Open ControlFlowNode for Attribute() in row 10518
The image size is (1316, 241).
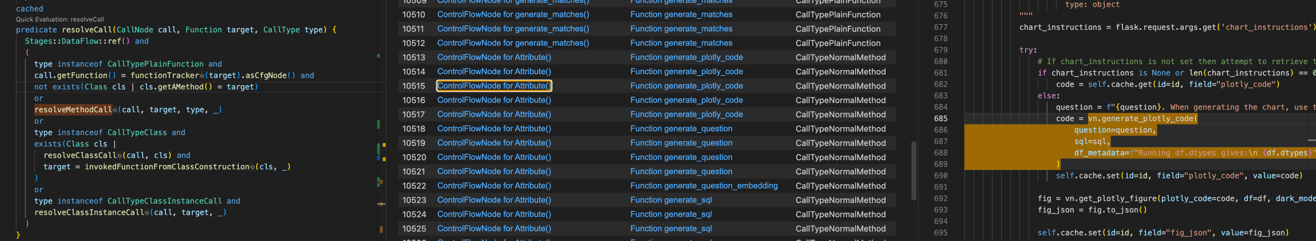(494, 129)
